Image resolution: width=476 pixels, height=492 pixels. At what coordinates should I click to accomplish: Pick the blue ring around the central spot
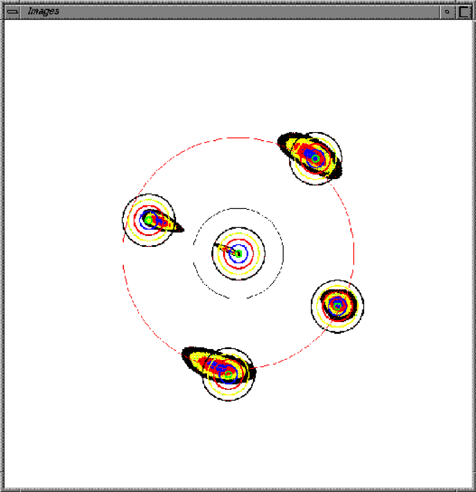click(x=246, y=253)
